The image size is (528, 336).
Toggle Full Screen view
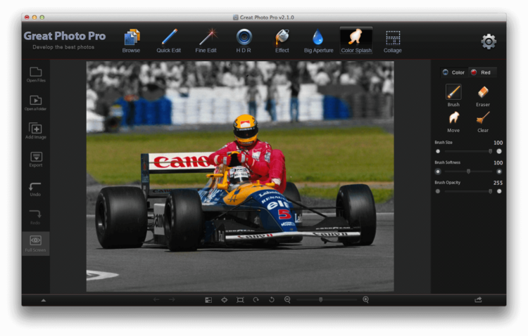36,243
